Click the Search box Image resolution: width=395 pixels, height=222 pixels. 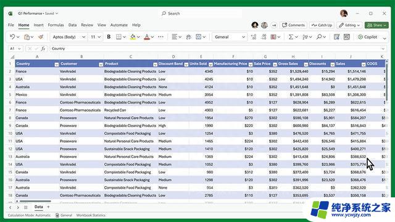[200, 14]
